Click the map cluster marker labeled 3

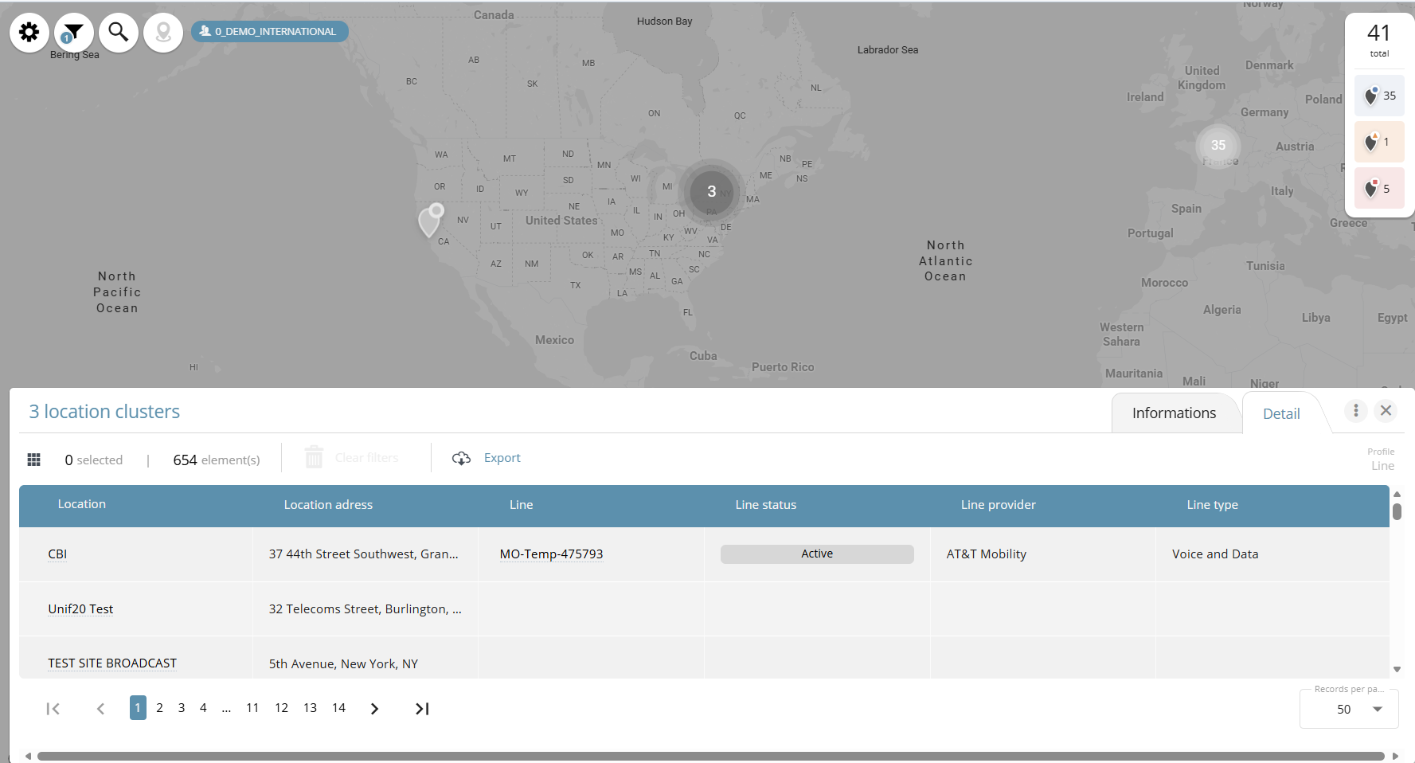pos(711,191)
